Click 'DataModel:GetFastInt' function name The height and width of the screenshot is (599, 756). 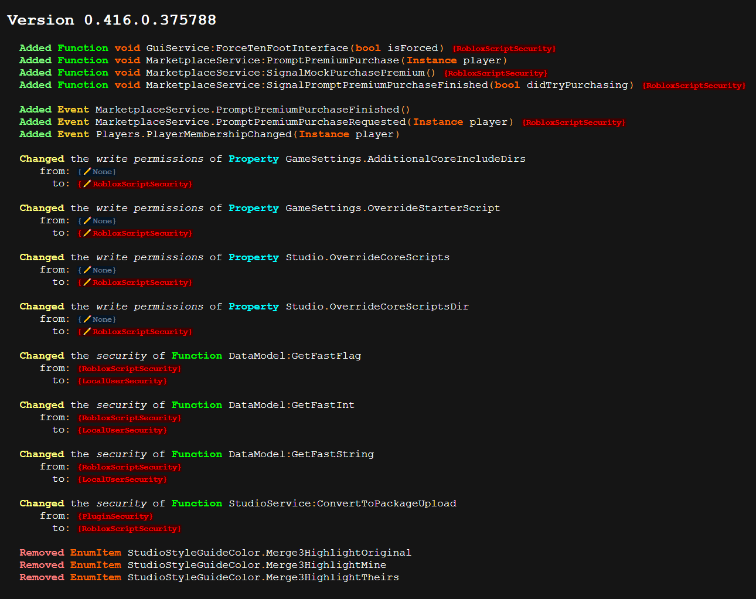click(291, 405)
